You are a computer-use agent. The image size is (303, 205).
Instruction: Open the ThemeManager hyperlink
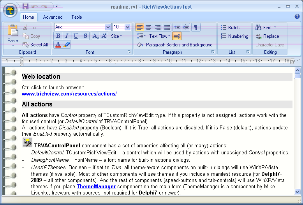[x=96, y=186]
